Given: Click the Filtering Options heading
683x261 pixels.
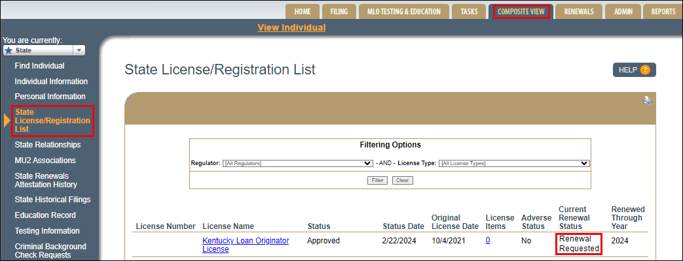Looking at the screenshot, I should tap(390, 145).
